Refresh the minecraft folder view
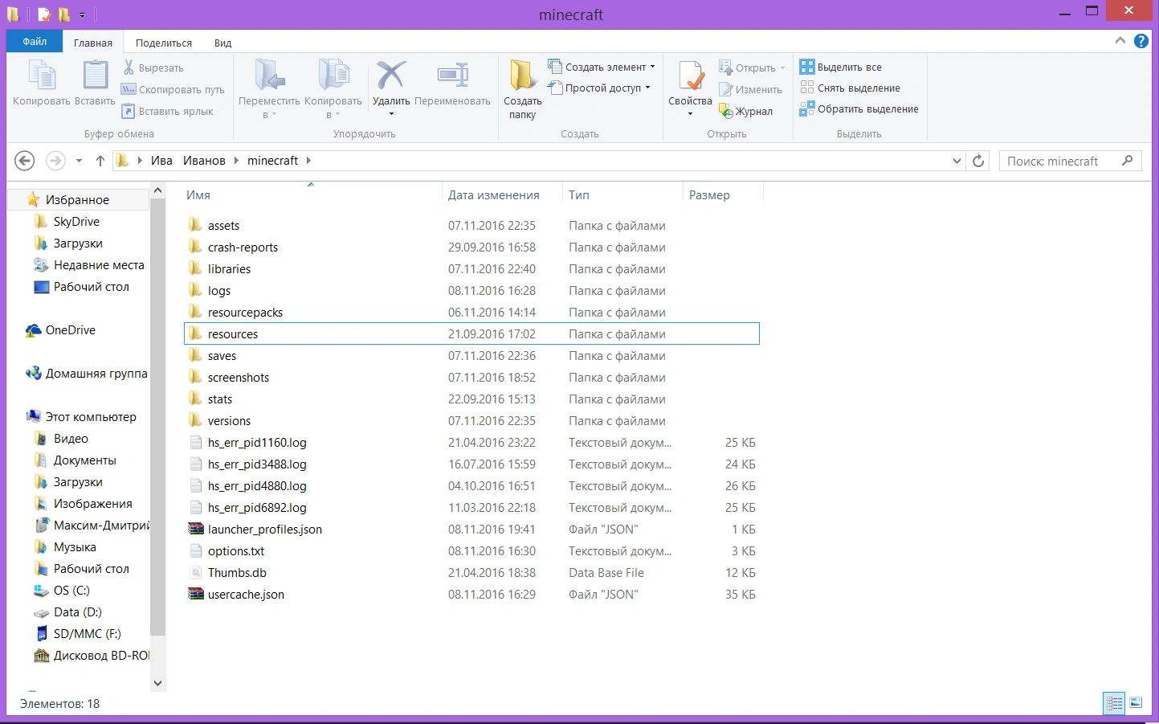The width and height of the screenshot is (1159, 724). (978, 161)
